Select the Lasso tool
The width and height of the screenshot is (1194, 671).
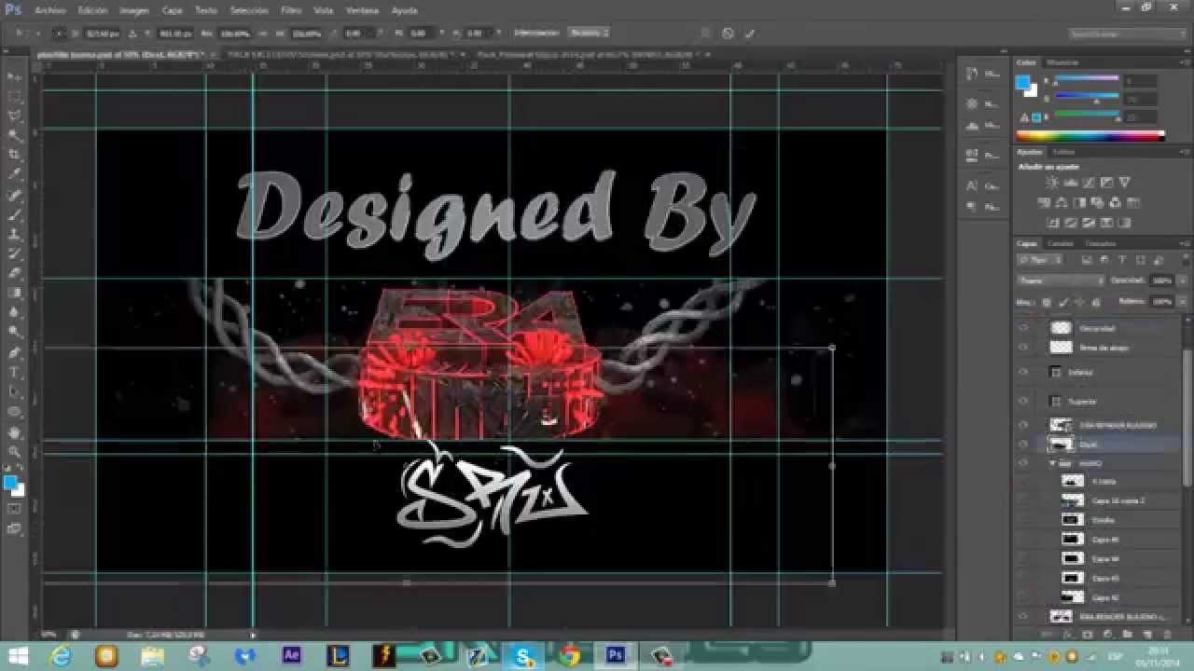pyautogui.click(x=14, y=116)
